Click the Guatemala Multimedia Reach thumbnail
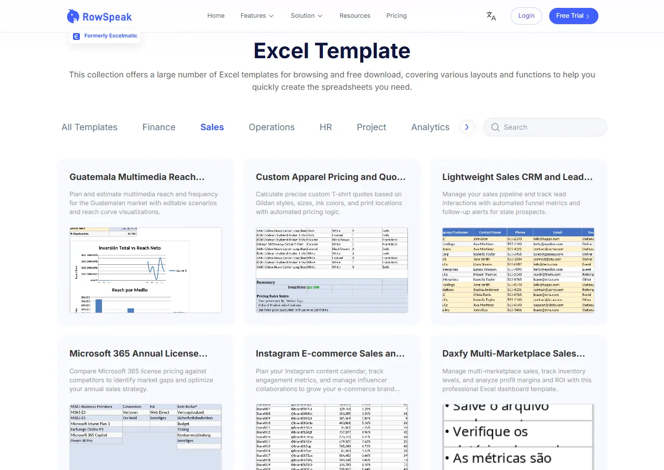 [x=145, y=270]
